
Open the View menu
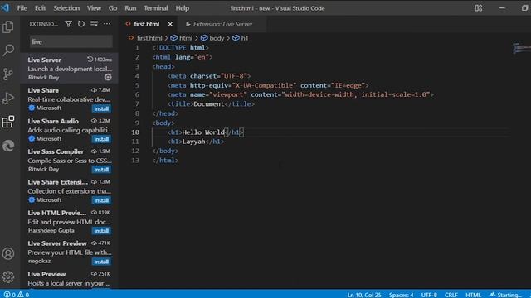[x=94, y=8]
